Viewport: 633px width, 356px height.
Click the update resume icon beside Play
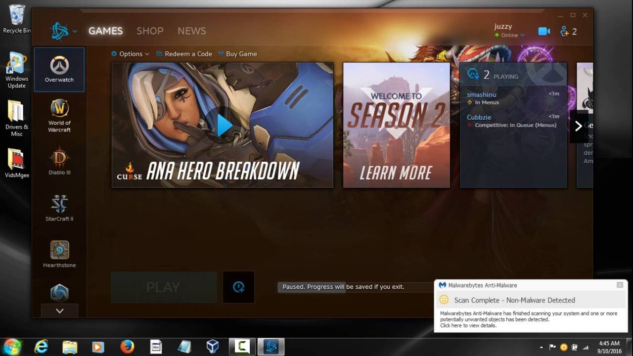click(238, 287)
